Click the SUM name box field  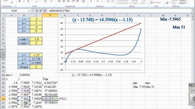tap(14, 11)
